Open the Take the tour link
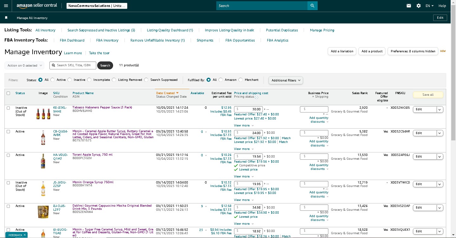Viewport: 456px width, 238px height. pyautogui.click(x=99, y=53)
